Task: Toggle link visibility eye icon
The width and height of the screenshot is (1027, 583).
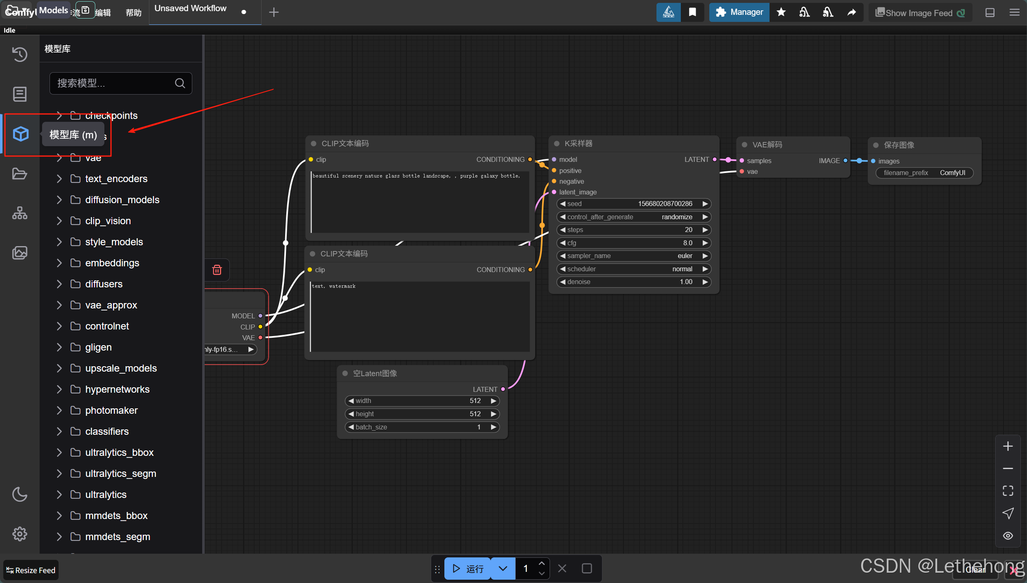Action: pyautogui.click(x=1008, y=536)
